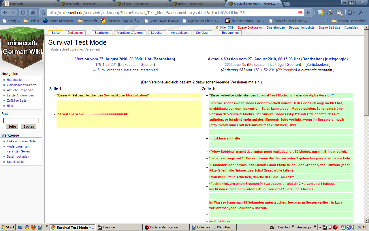Open the Steam tray icon

click(x=325, y=227)
